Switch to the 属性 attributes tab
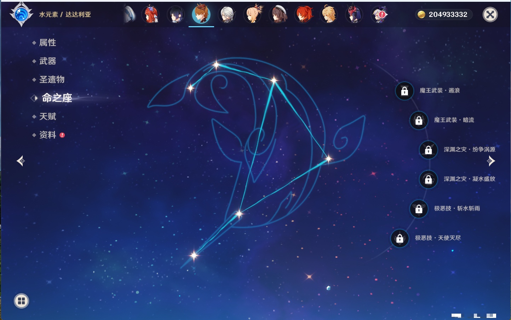511x320 pixels. pyautogui.click(x=47, y=43)
